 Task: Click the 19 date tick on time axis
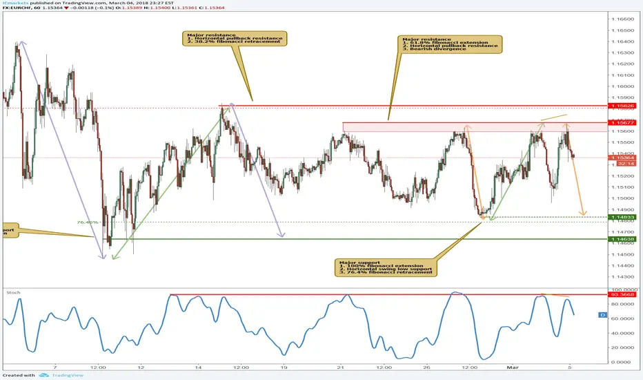click(284, 368)
